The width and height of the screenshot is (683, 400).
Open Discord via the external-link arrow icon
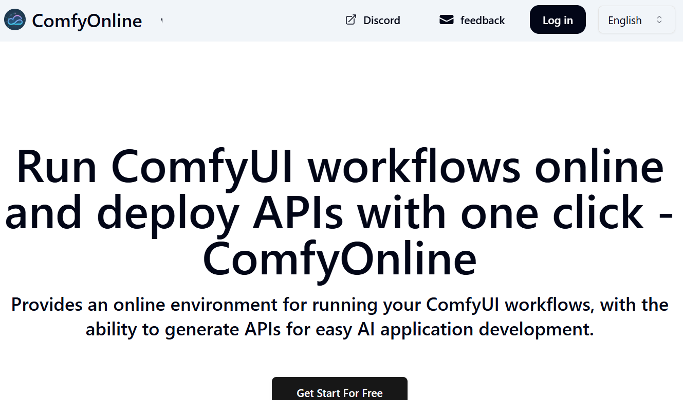pyautogui.click(x=350, y=19)
